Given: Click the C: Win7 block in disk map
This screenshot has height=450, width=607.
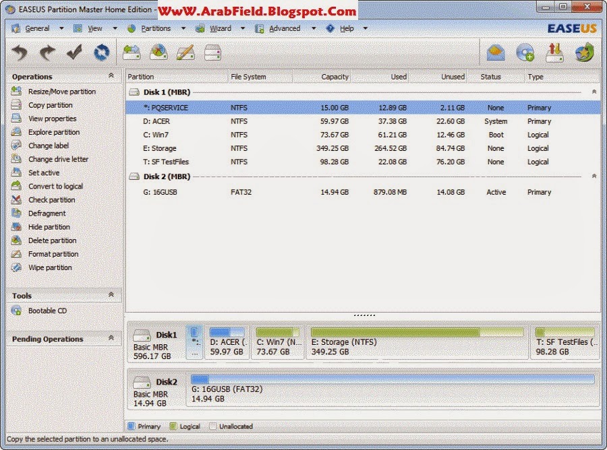Looking at the screenshot, I should coord(278,342).
